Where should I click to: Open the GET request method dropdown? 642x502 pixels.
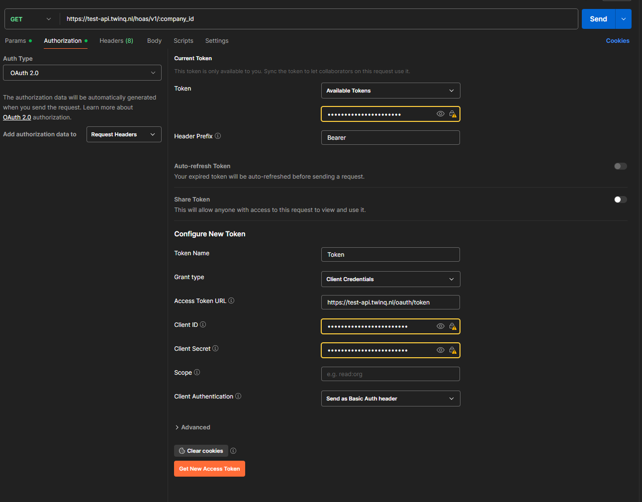click(x=31, y=18)
